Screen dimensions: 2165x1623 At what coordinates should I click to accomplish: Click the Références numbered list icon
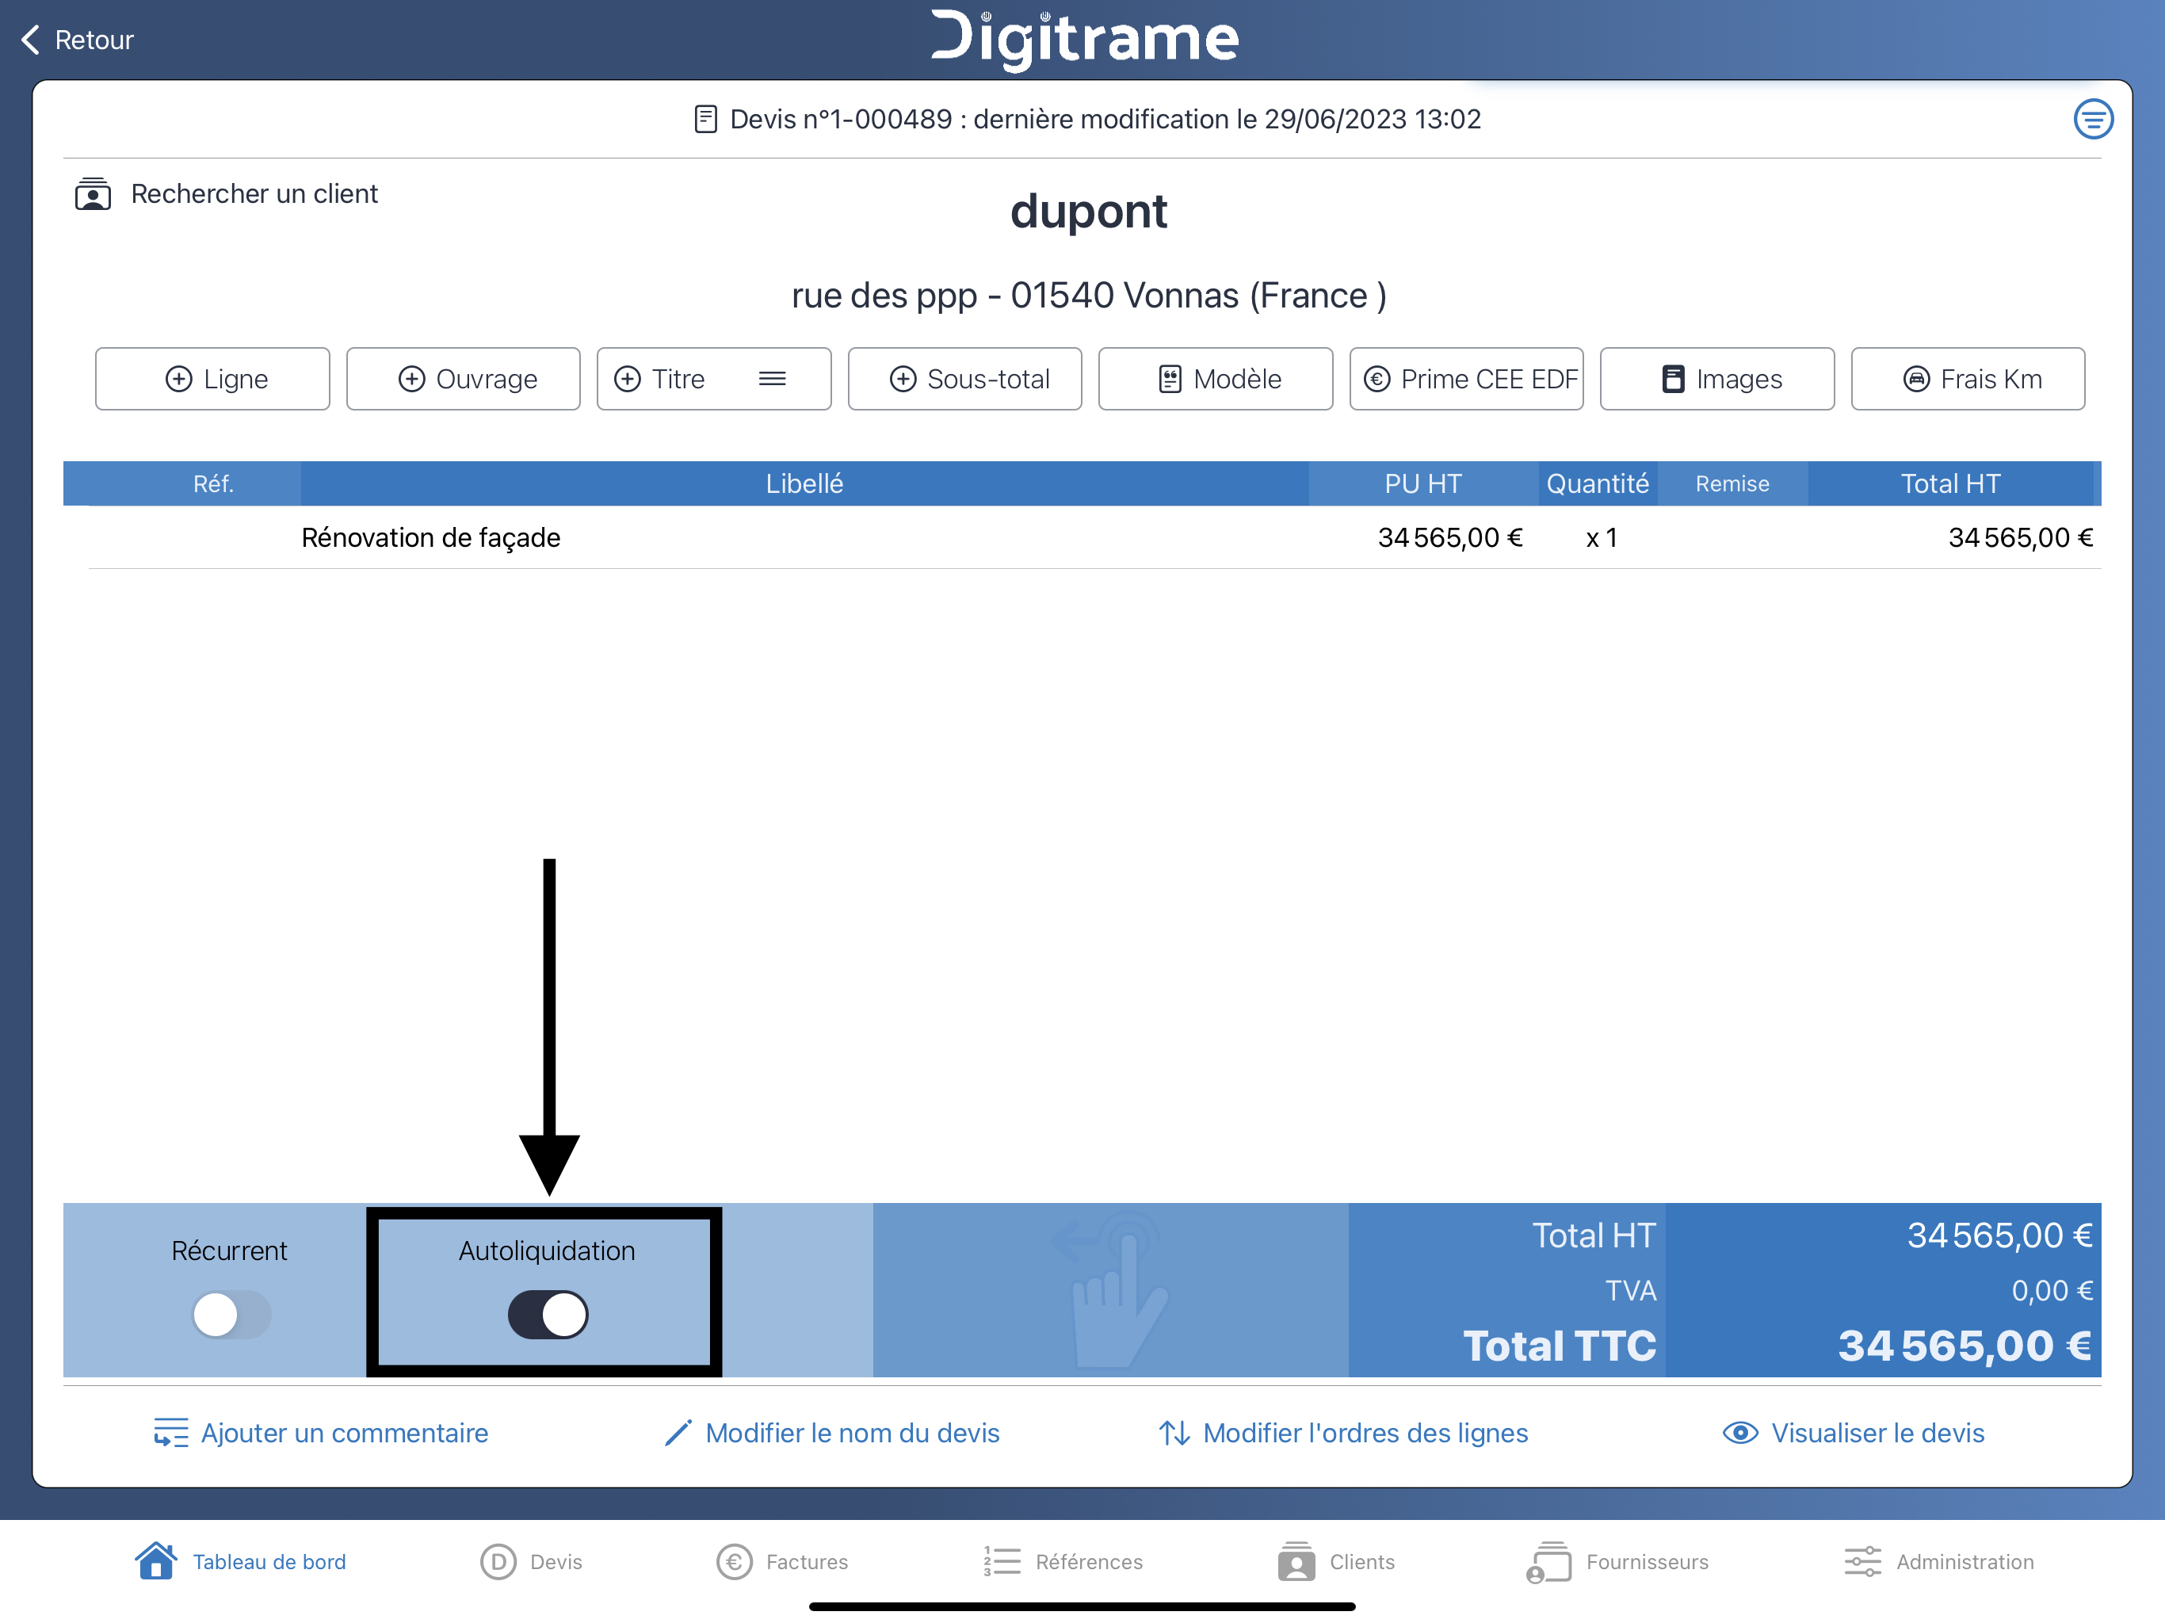click(1002, 1561)
